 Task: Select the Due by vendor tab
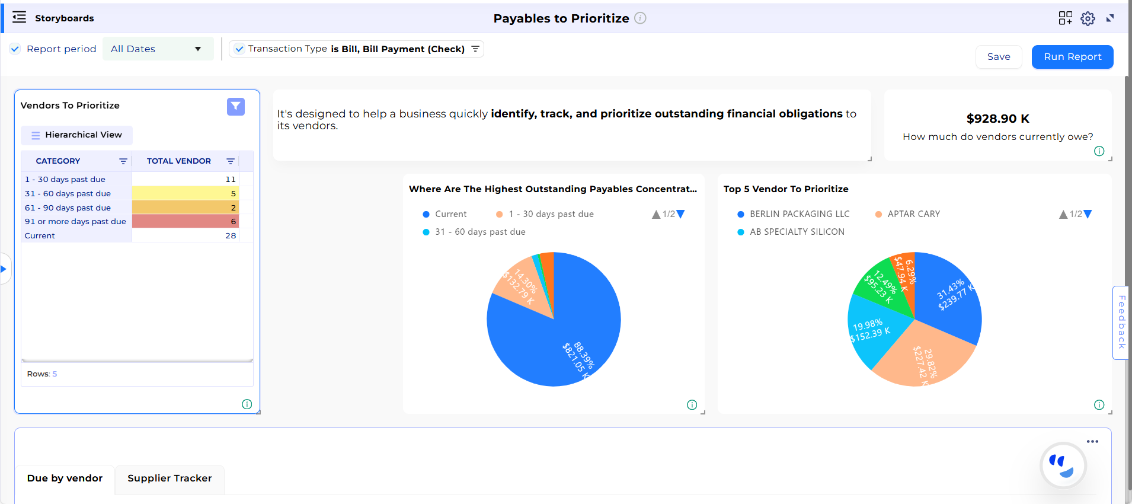coord(65,479)
